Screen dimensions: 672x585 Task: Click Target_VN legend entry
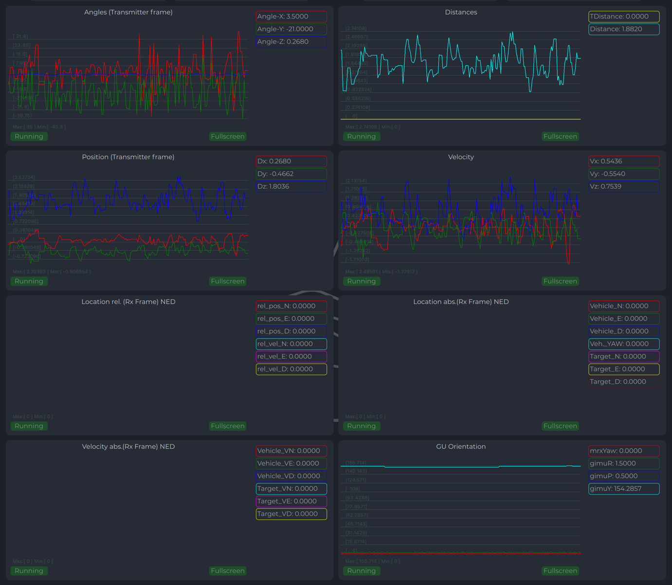point(291,489)
